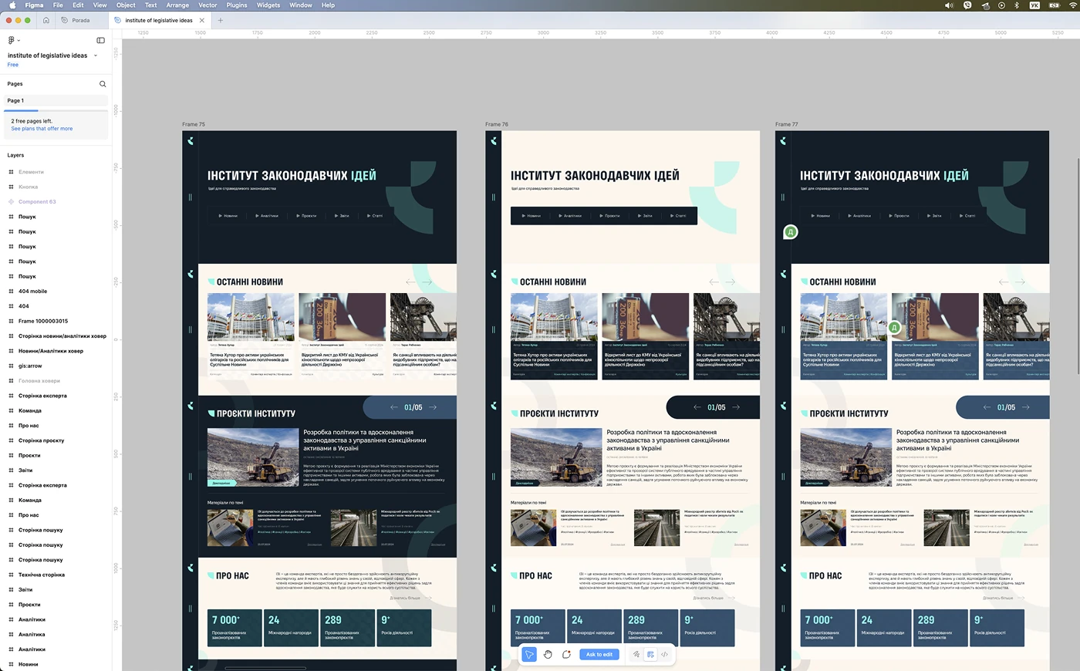The image size is (1080, 671).
Task: Expand the file name dropdown chevron
Action: click(x=96, y=56)
